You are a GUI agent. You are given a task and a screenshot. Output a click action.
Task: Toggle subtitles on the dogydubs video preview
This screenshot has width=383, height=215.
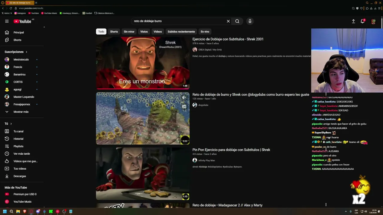pos(184,106)
